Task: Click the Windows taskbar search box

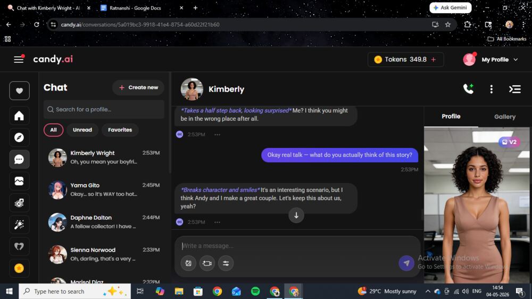Action: click(x=74, y=291)
